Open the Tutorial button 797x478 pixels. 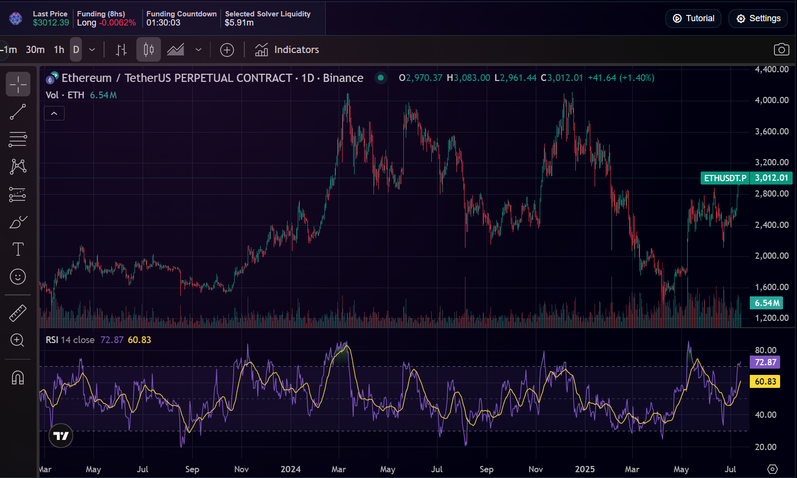coord(693,18)
